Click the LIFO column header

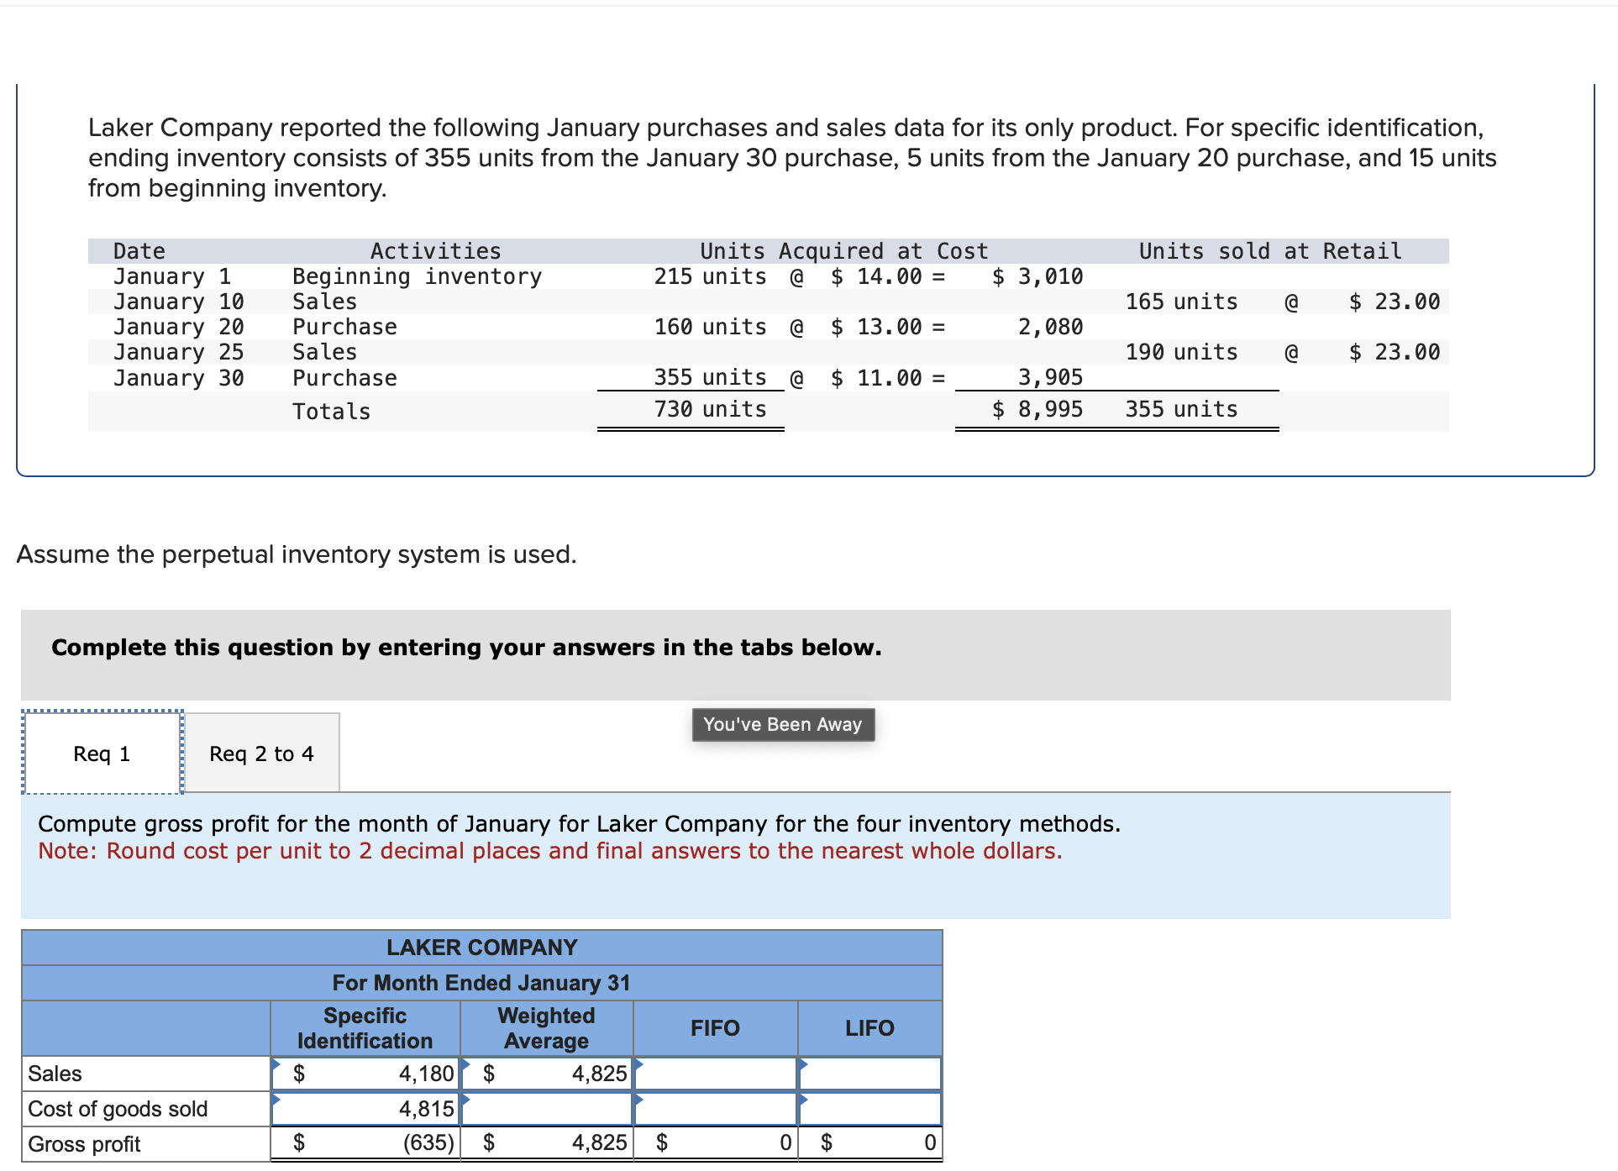click(x=869, y=1027)
